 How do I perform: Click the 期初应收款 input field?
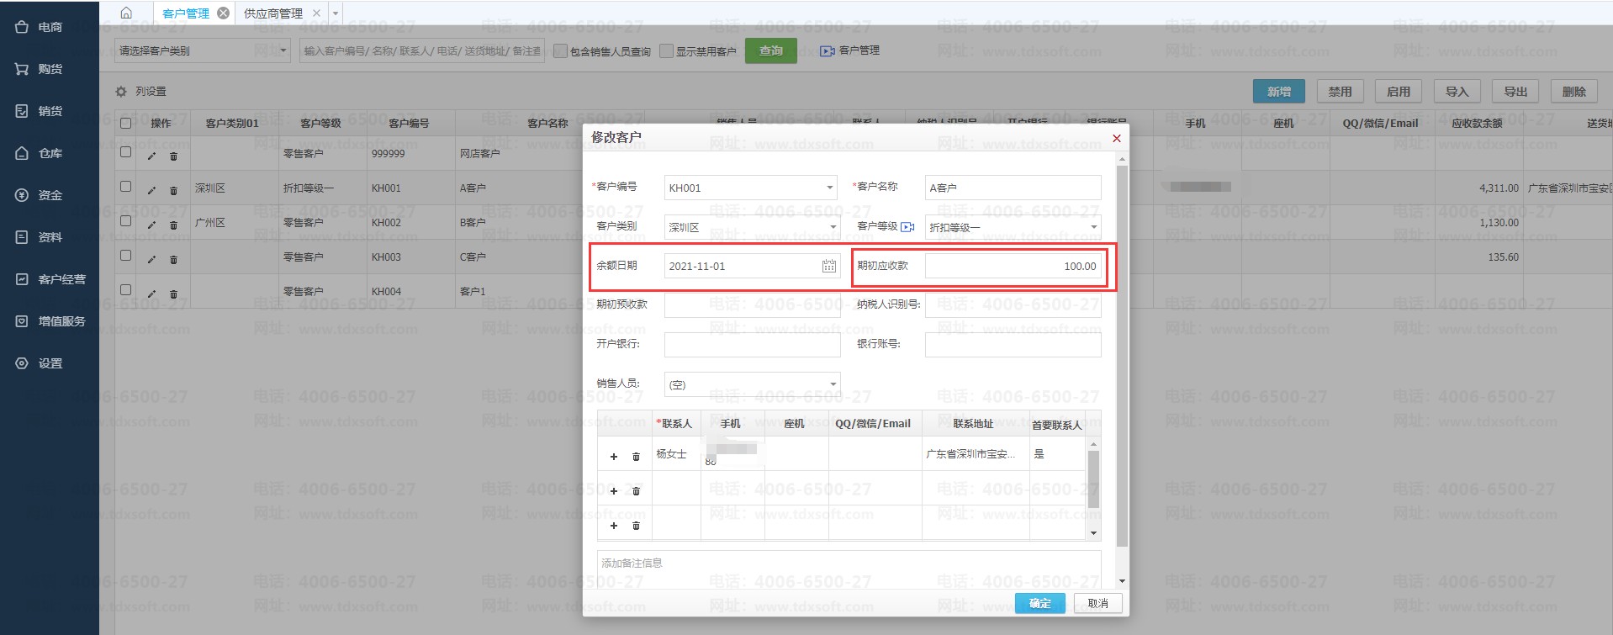(x=1013, y=267)
